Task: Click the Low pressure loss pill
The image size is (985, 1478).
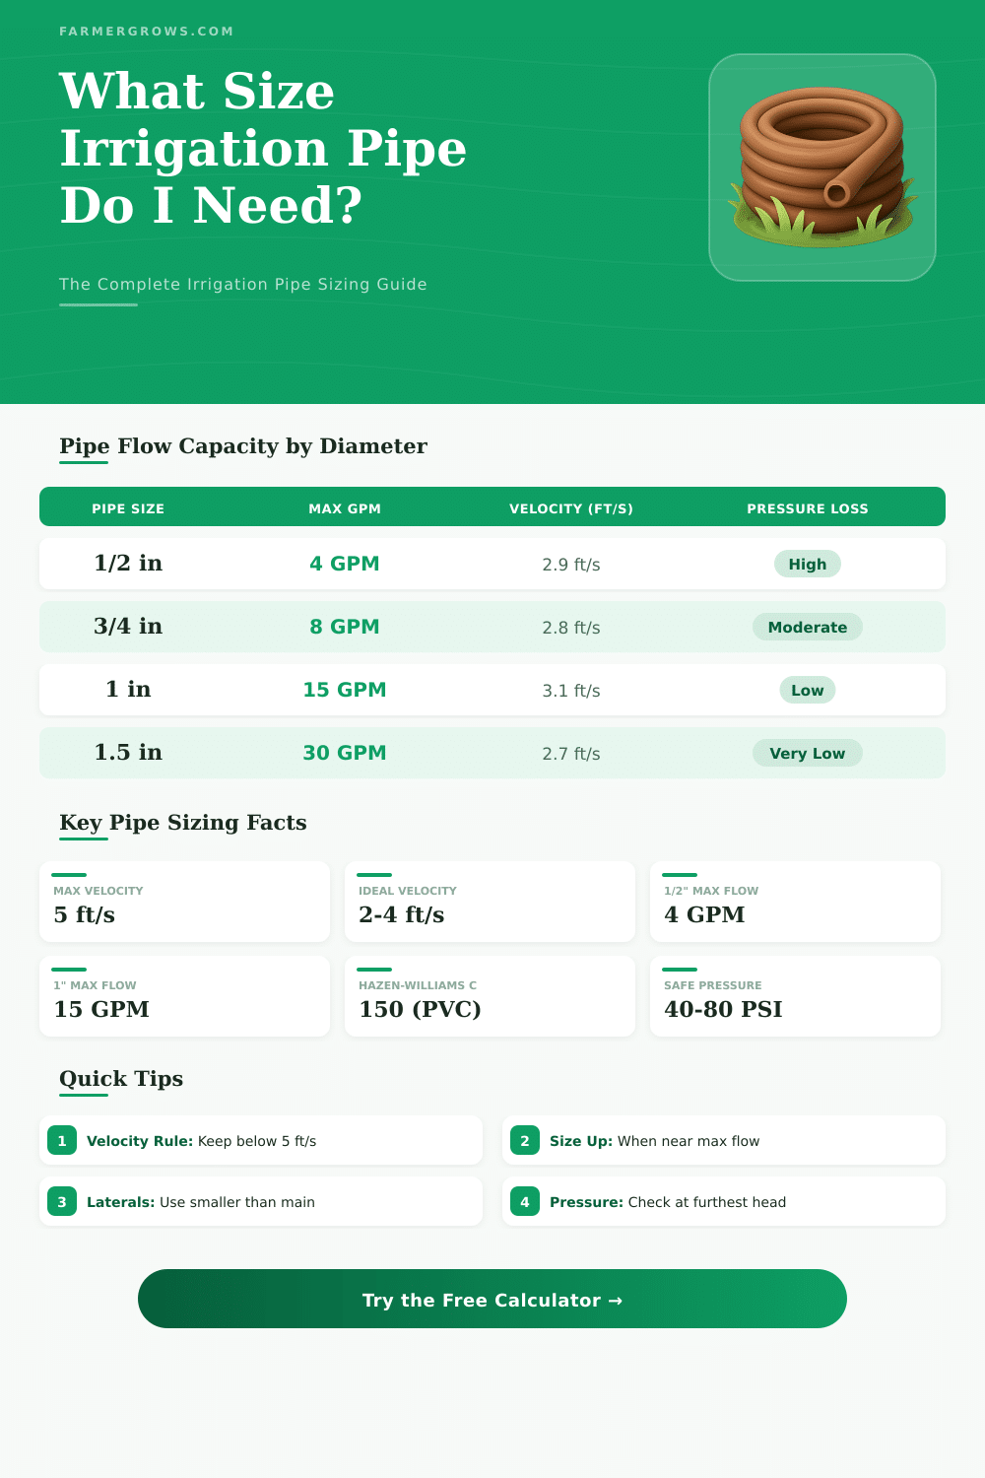Action: click(807, 690)
